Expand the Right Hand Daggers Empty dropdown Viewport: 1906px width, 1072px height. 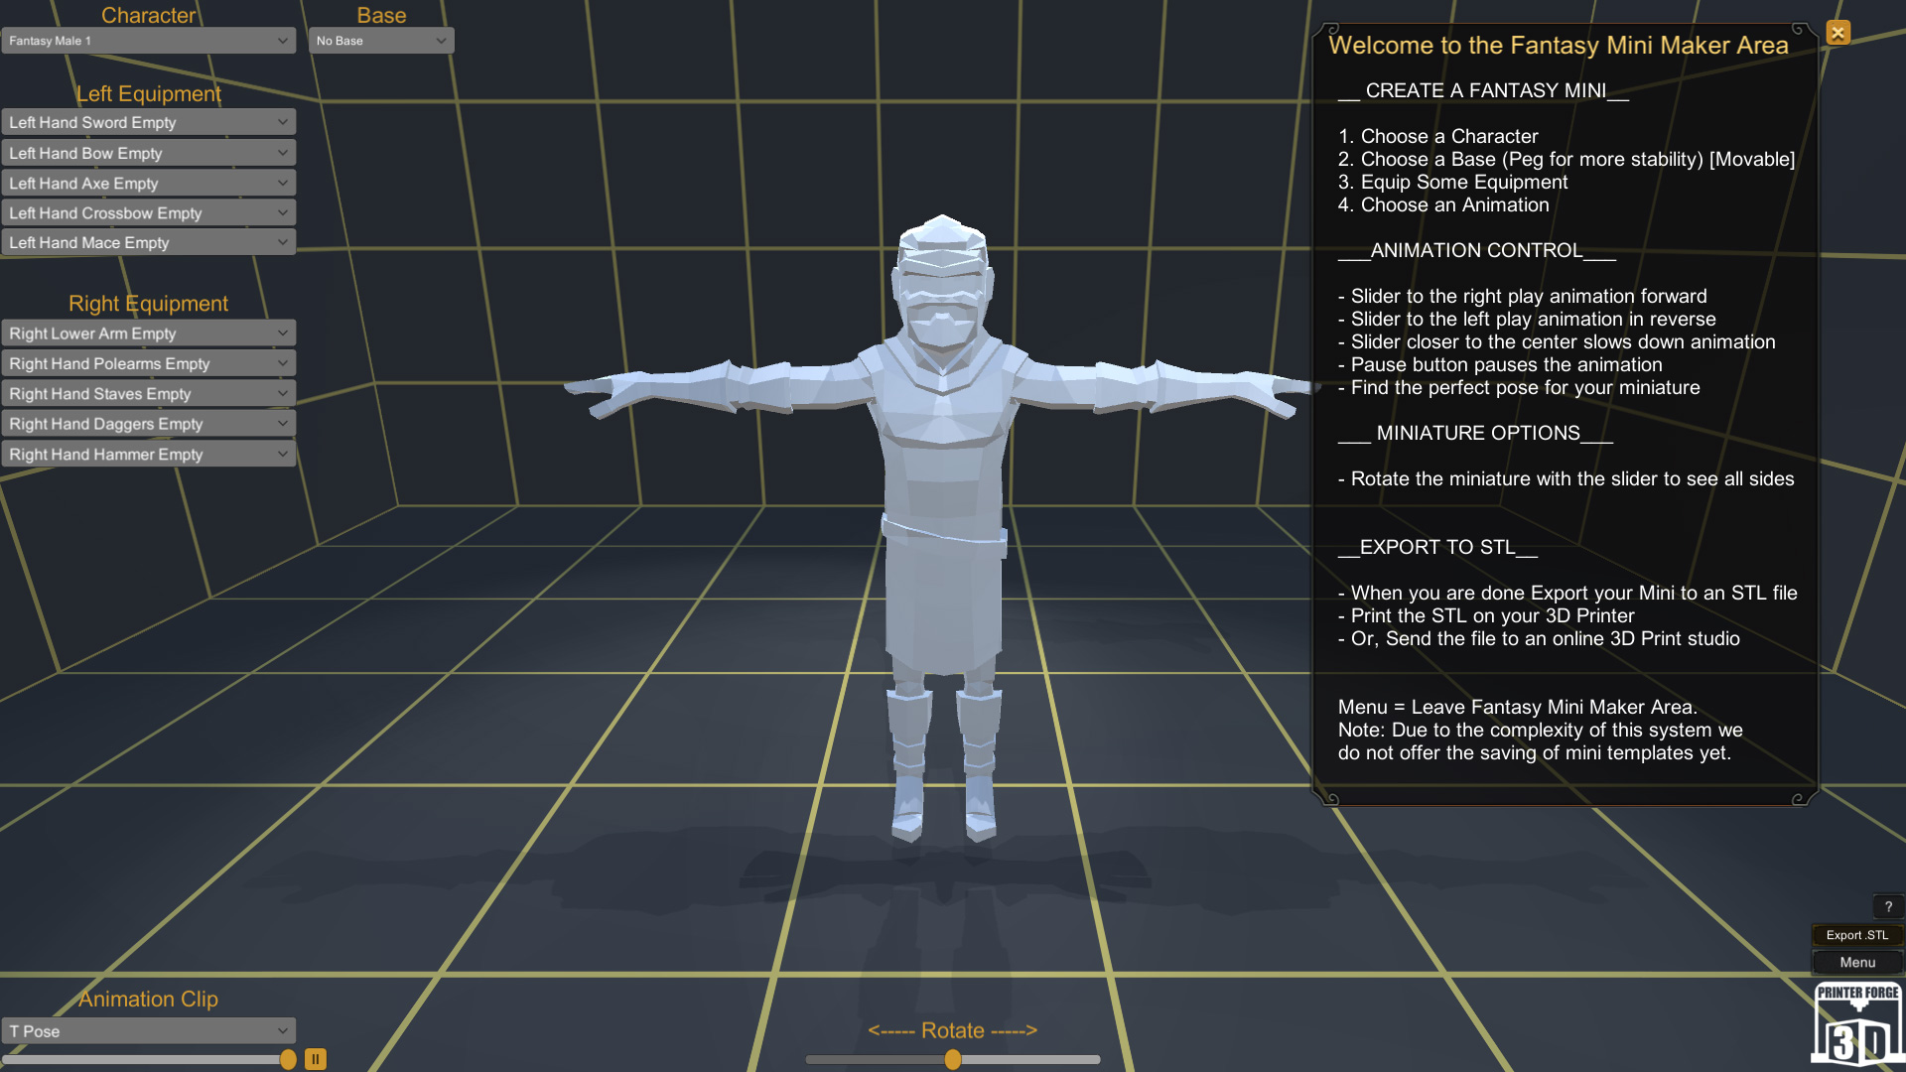149,423
